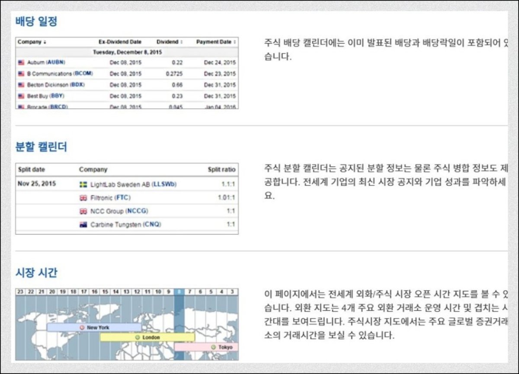Click the US flag next to Becton Dickinson
519x374 pixels.
tap(21, 85)
